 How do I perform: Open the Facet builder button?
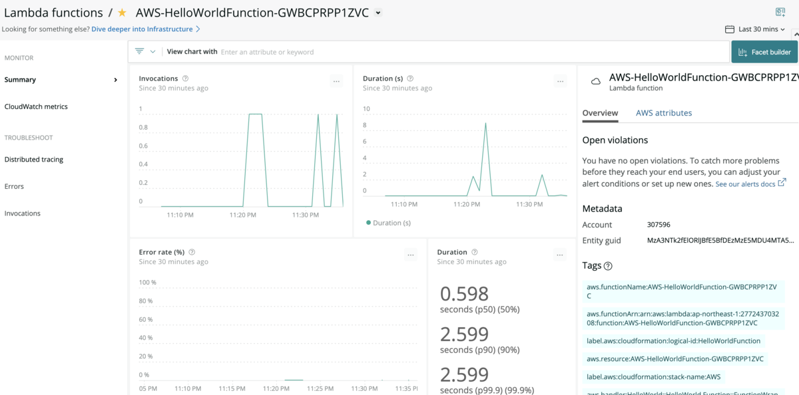coord(764,52)
